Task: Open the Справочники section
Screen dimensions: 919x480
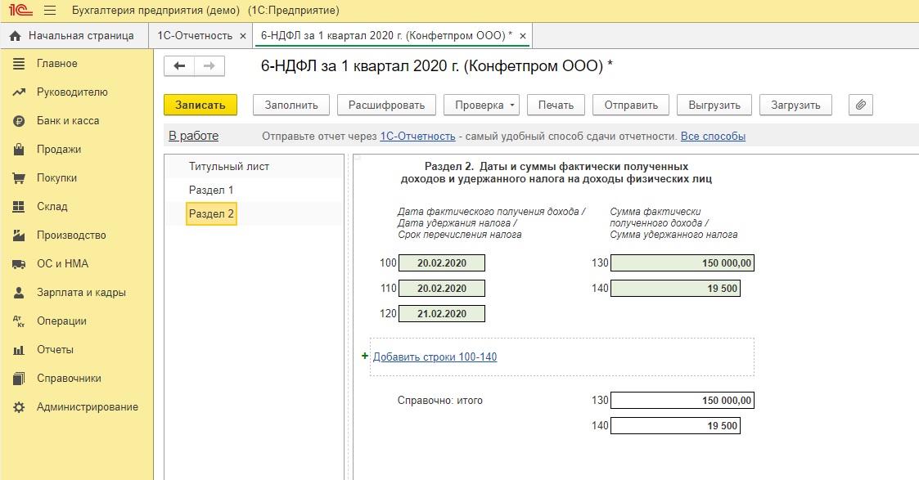Action: point(70,378)
